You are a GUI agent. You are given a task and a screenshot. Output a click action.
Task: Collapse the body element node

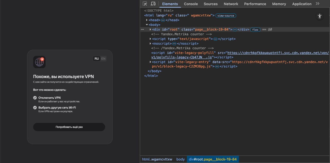tap(147, 25)
